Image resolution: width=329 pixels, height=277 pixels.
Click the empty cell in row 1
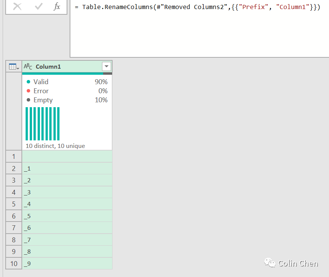pyautogui.click(x=67, y=157)
